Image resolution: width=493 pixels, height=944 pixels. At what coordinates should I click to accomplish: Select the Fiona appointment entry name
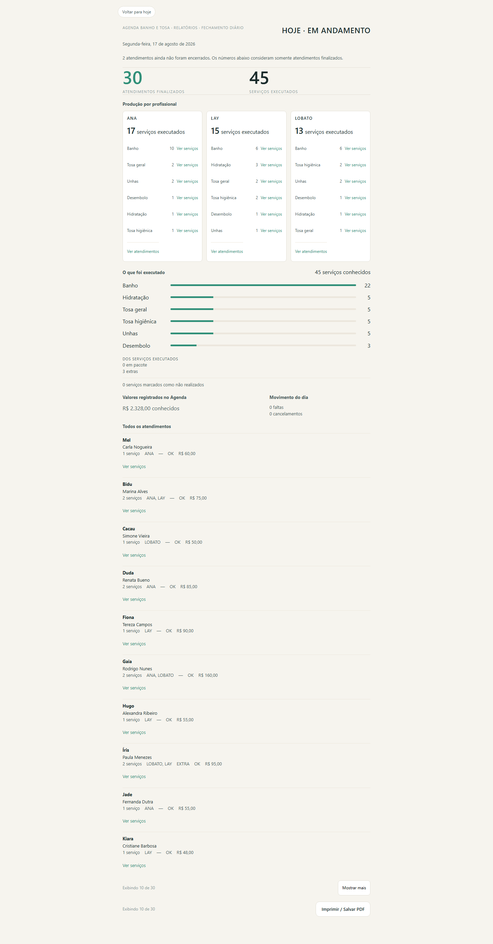(128, 618)
